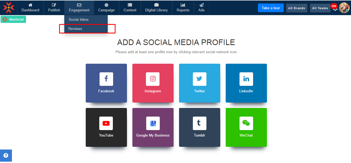Add a YouTube profile label
The height and width of the screenshot is (163, 351).
pyautogui.click(x=106, y=135)
